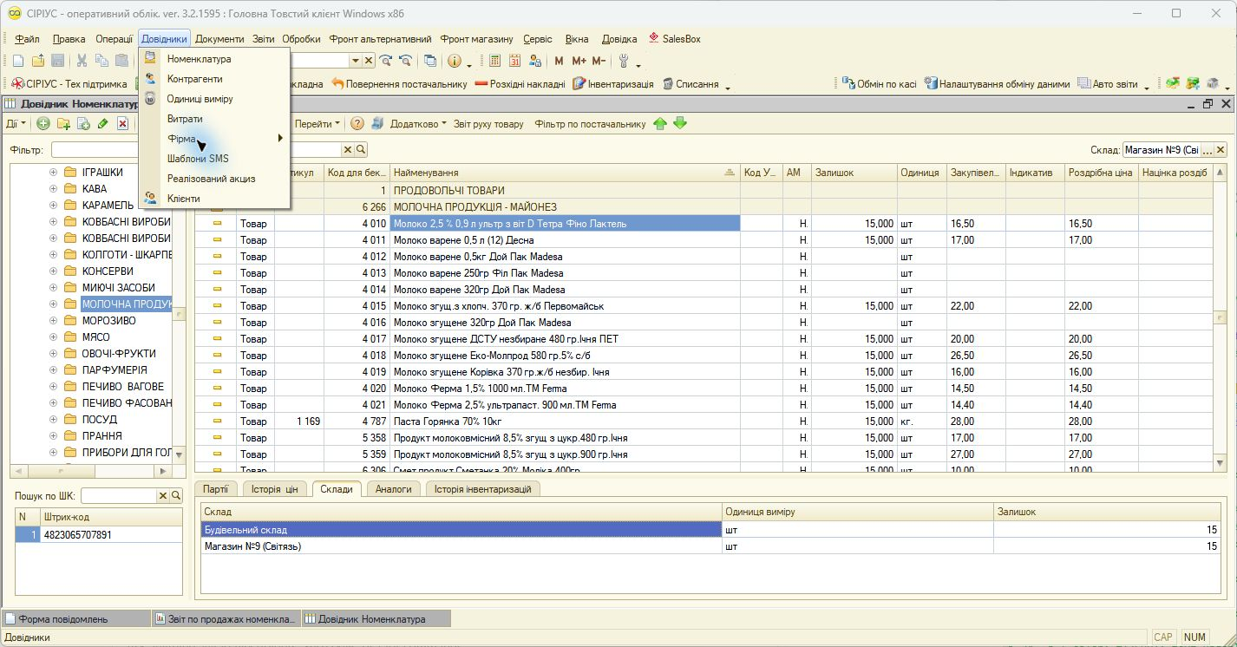
Task: Click the M- memory subtract button
Action: tap(599, 61)
